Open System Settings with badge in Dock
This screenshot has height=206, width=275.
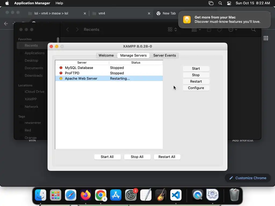(x=131, y=195)
